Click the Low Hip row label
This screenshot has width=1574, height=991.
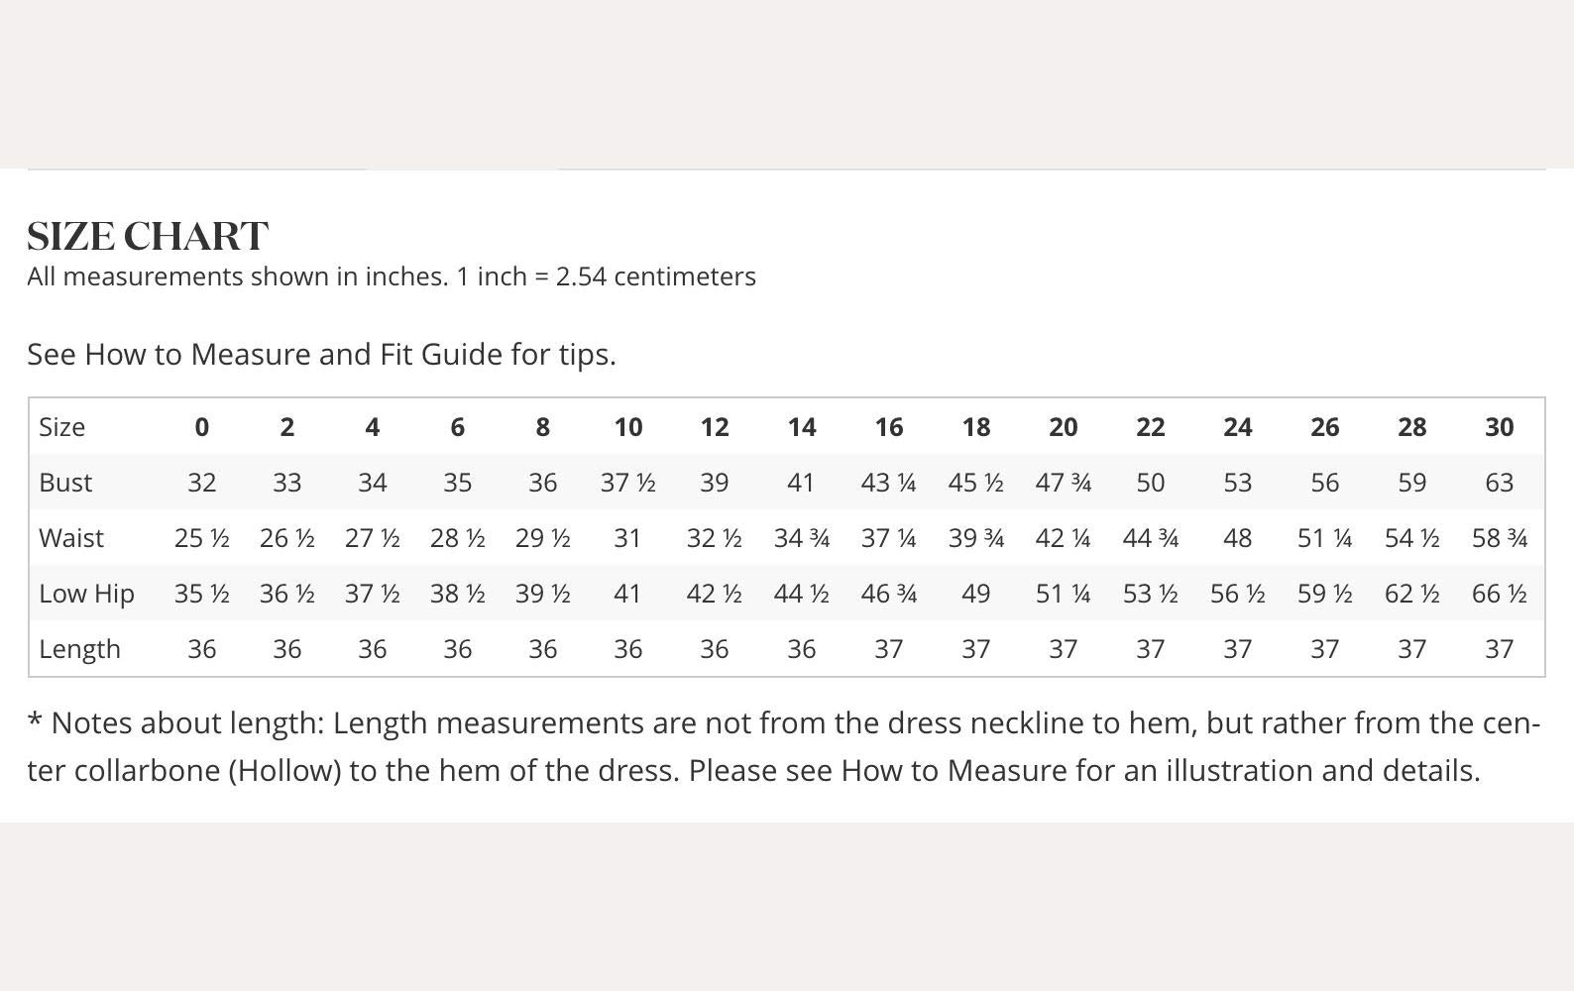(x=86, y=594)
